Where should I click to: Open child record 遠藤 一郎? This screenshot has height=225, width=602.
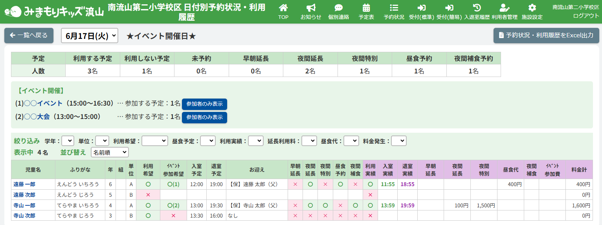coord(24,184)
